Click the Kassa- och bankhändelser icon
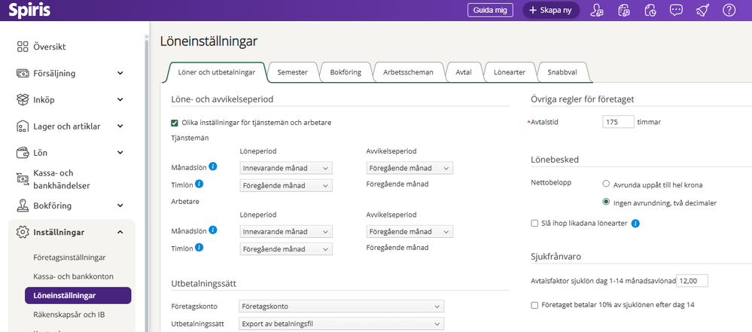Viewport: 752px width, 332px height. 23,178
